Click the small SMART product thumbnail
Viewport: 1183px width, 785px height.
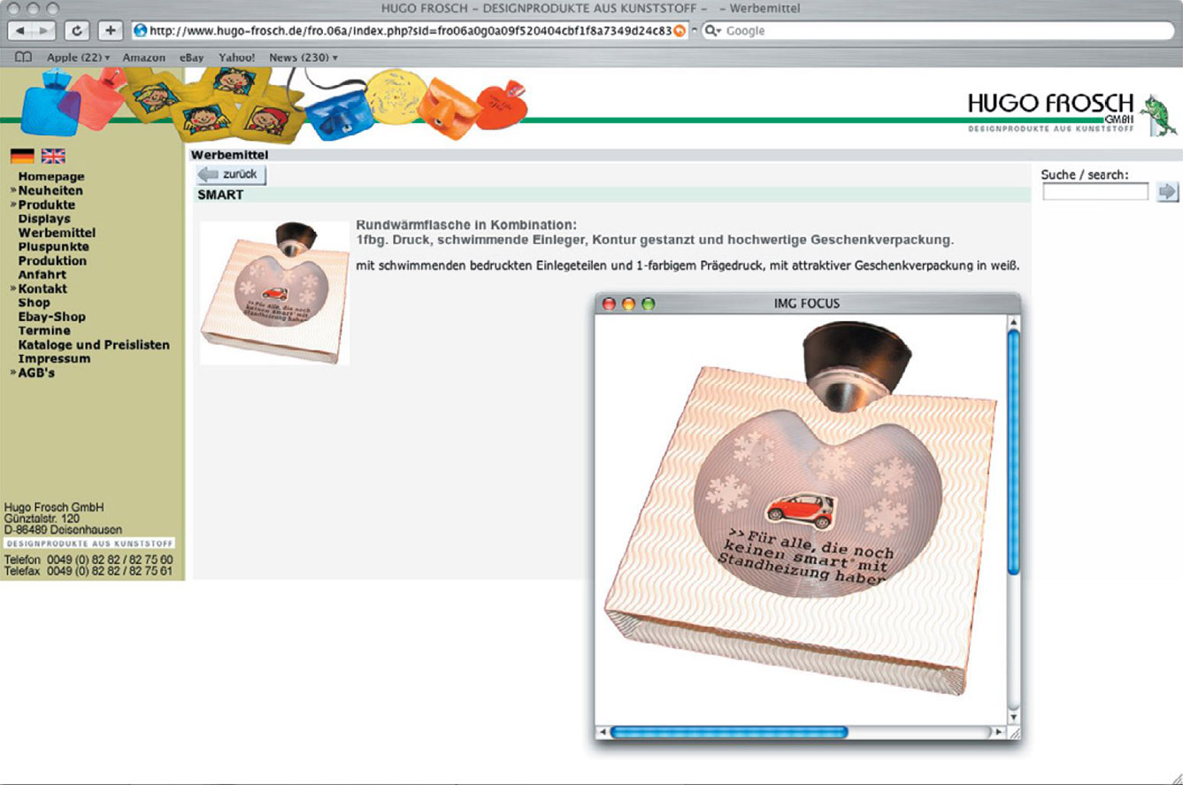point(274,293)
